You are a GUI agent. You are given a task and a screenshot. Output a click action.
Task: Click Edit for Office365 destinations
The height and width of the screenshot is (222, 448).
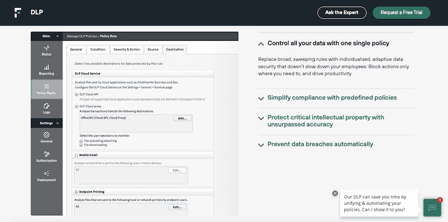pos(183,118)
